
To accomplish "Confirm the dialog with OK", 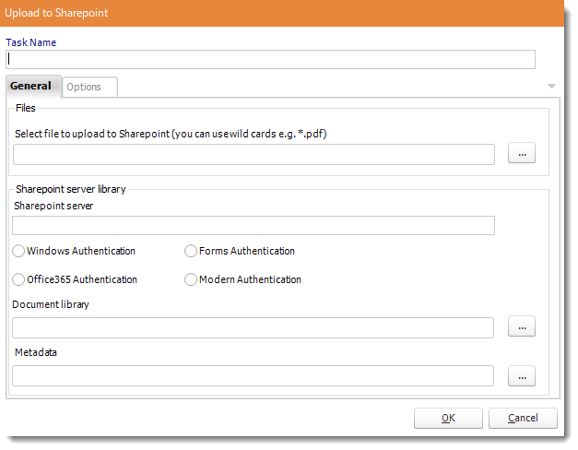I will (448, 419).
